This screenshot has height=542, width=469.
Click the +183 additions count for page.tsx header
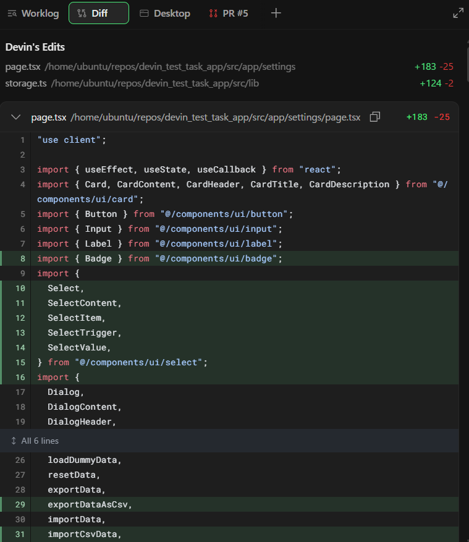[416, 117]
